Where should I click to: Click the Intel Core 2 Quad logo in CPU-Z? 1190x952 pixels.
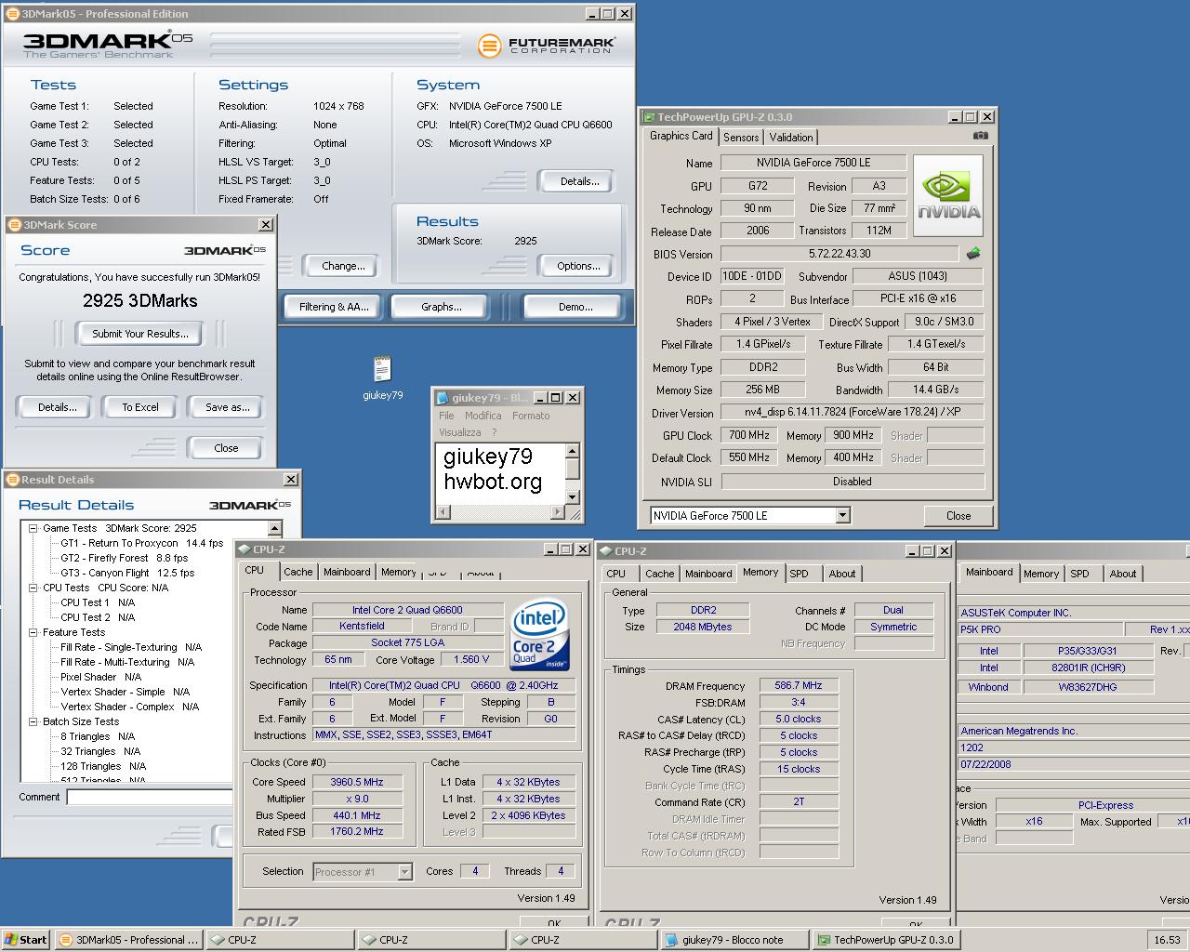(x=538, y=636)
